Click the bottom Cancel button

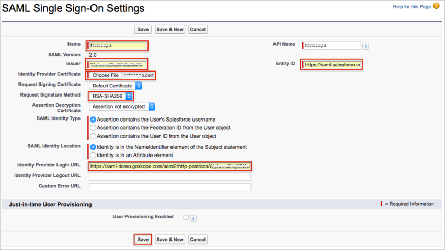click(198, 240)
